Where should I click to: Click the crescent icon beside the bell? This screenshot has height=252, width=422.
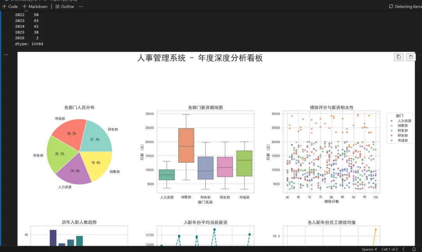pos(404,249)
